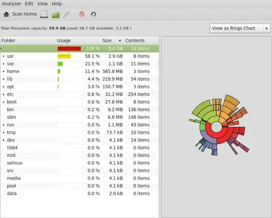Expand the run folder row
This screenshot has height=218, width=272.
[4, 125]
